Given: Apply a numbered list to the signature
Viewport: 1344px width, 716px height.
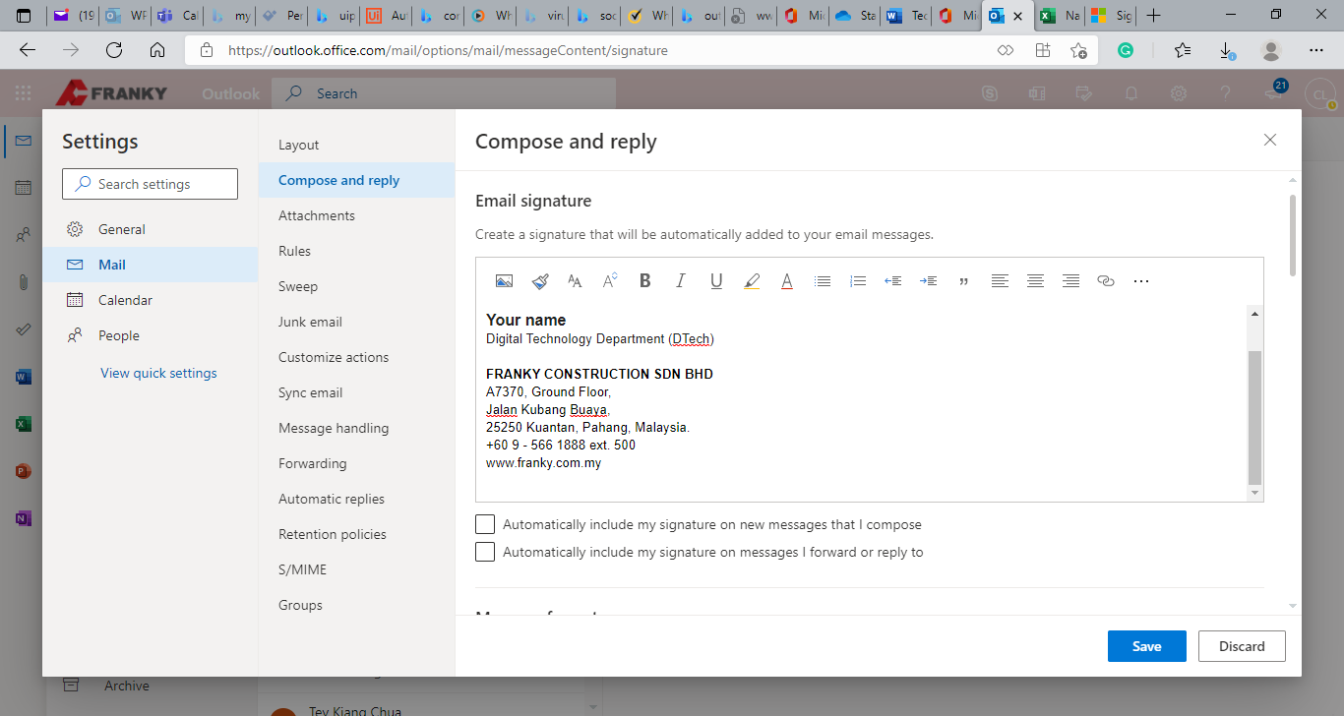Looking at the screenshot, I should tap(858, 281).
